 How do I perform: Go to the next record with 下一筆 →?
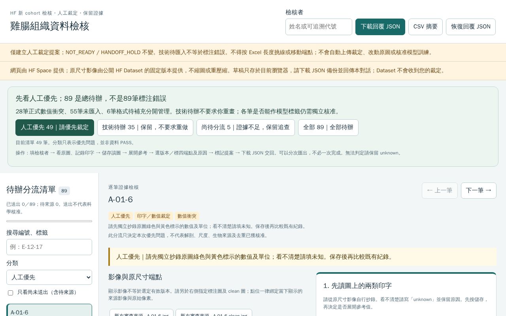pyautogui.click(x=479, y=190)
